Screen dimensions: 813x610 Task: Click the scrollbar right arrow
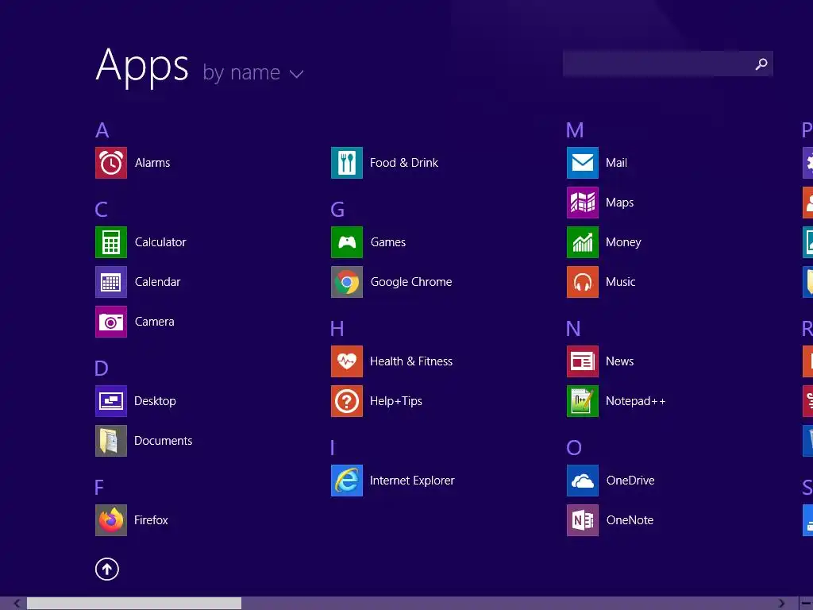(781, 604)
